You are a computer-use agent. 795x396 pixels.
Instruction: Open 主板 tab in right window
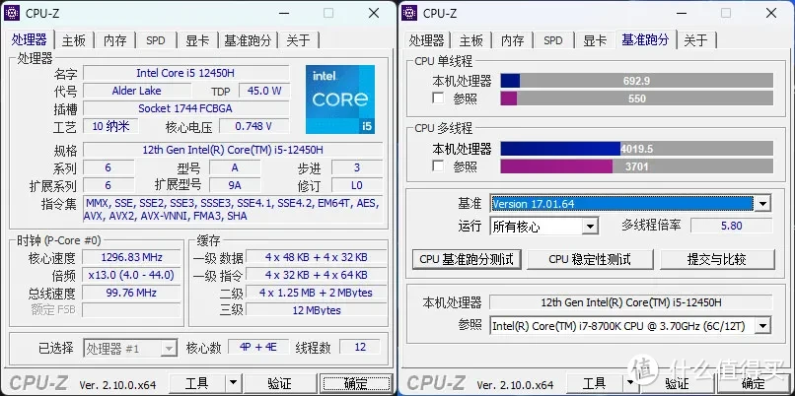(471, 40)
